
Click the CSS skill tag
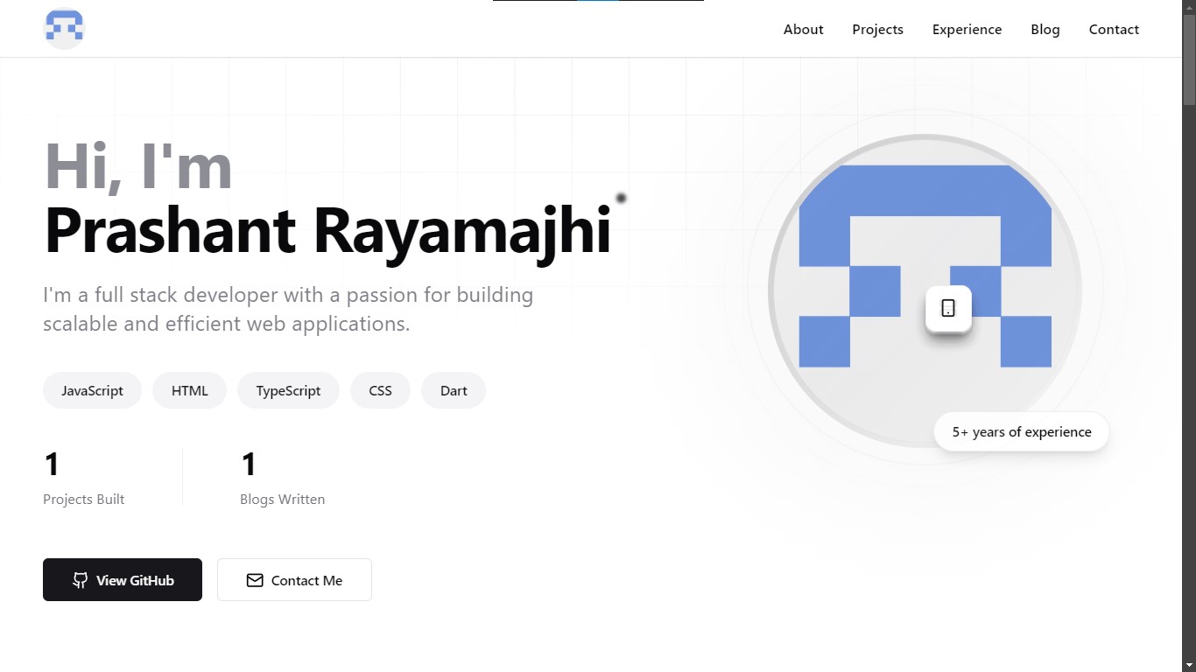[380, 390]
